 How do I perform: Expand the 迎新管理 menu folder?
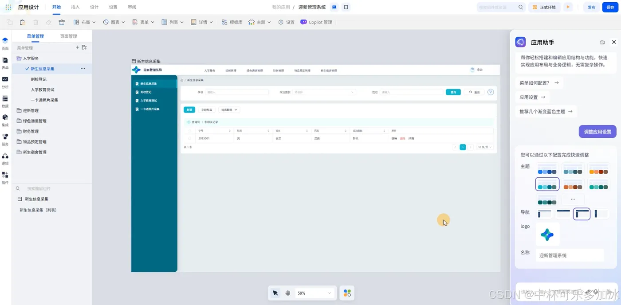[x=31, y=110]
